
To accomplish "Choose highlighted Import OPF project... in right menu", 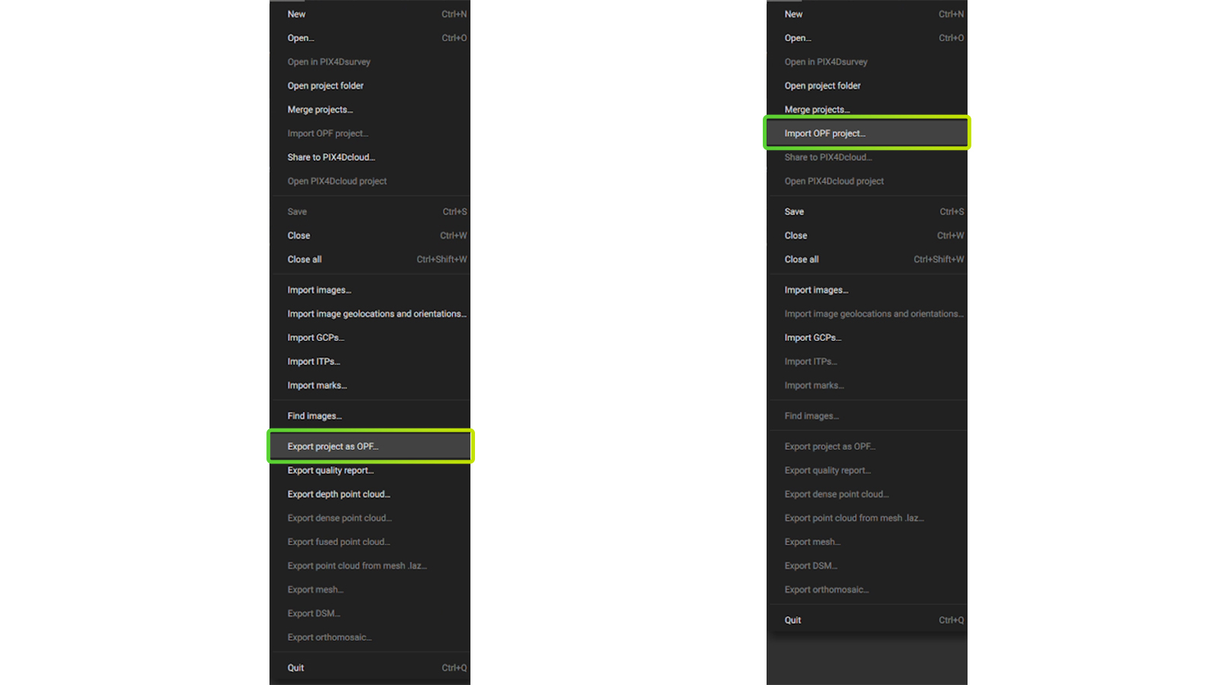I will click(867, 133).
